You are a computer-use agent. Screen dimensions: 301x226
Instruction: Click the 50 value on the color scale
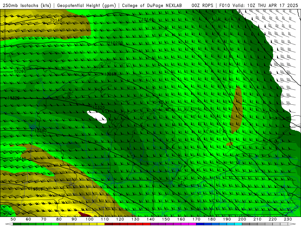pyautogui.click(x=13, y=219)
